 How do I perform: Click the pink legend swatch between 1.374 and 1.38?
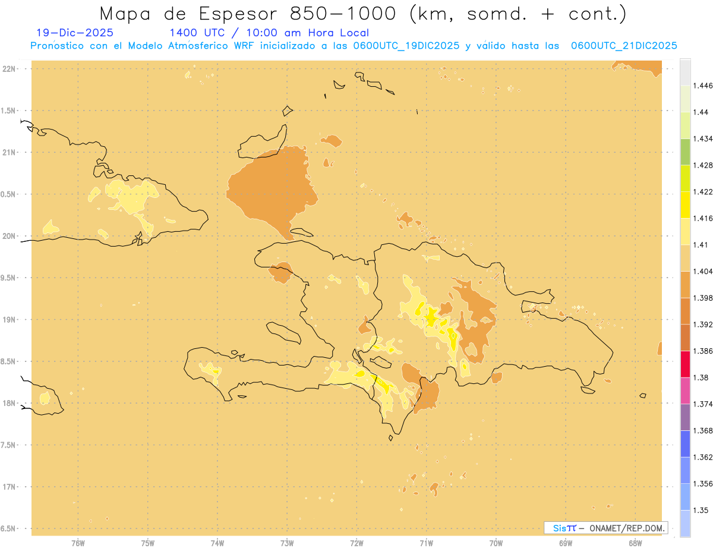point(685,391)
